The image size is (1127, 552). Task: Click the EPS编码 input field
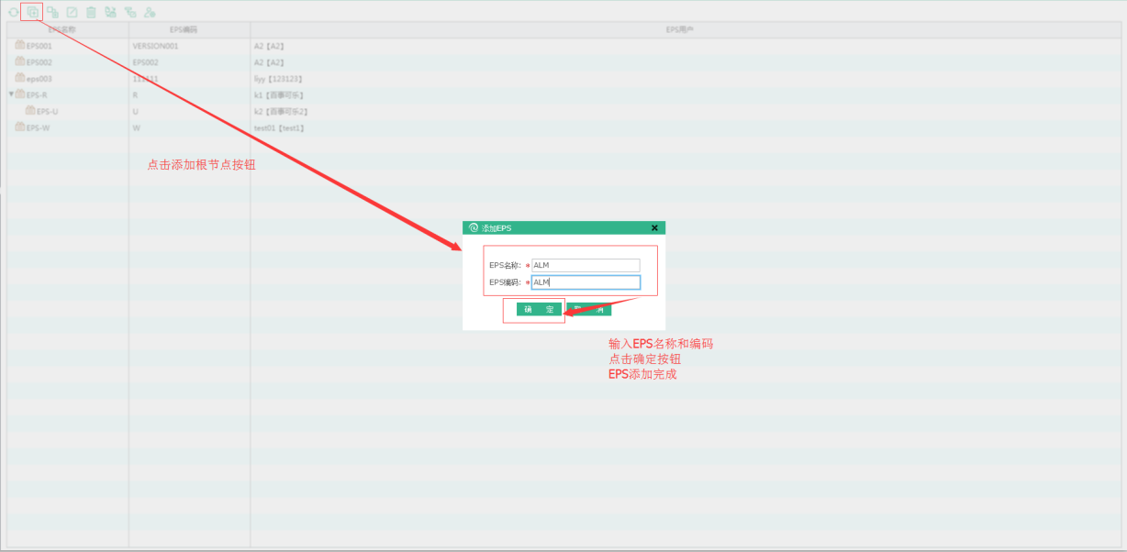click(x=586, y=282)
